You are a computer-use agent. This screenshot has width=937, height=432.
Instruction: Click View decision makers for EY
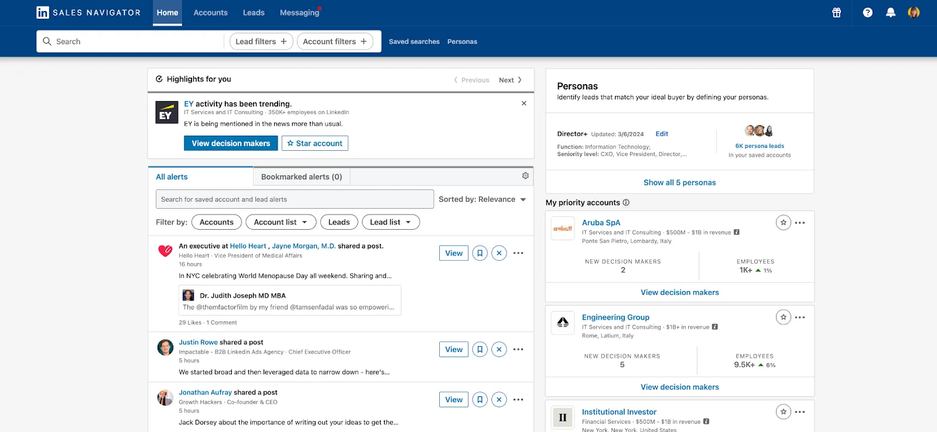231,143
